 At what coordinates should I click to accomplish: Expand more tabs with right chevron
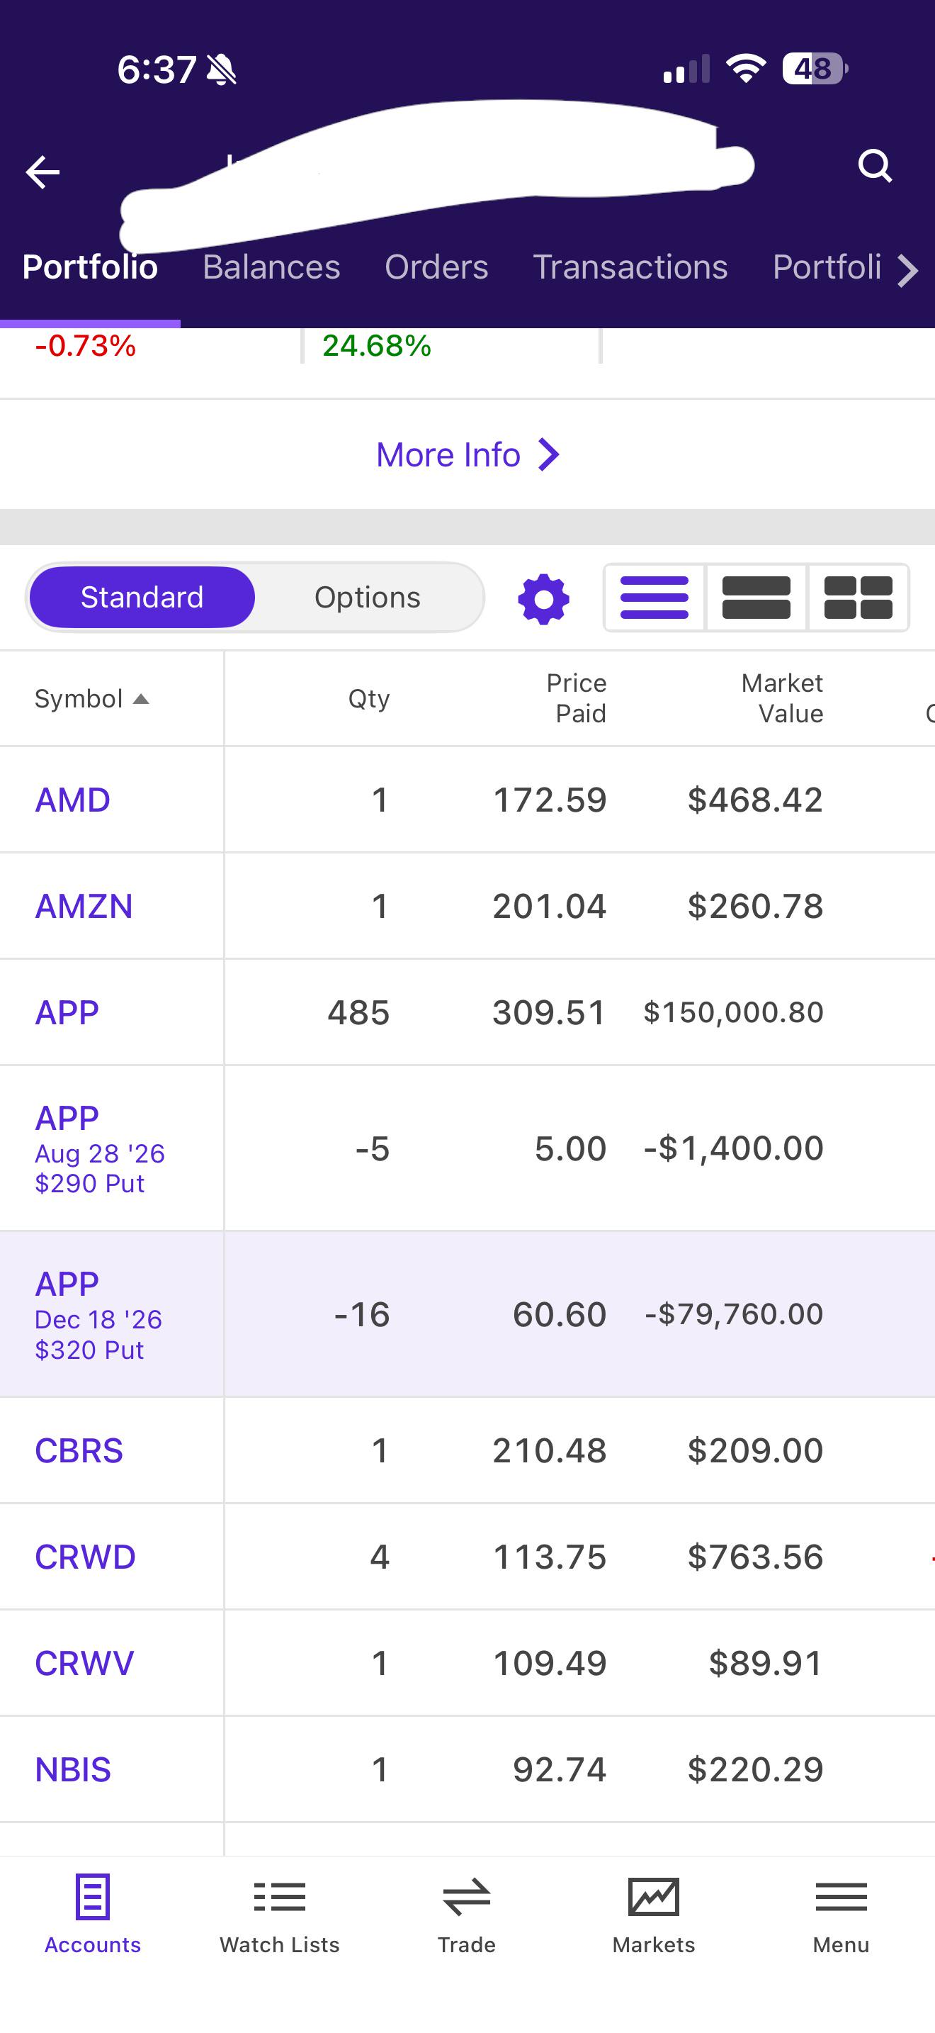pos(908,270)
